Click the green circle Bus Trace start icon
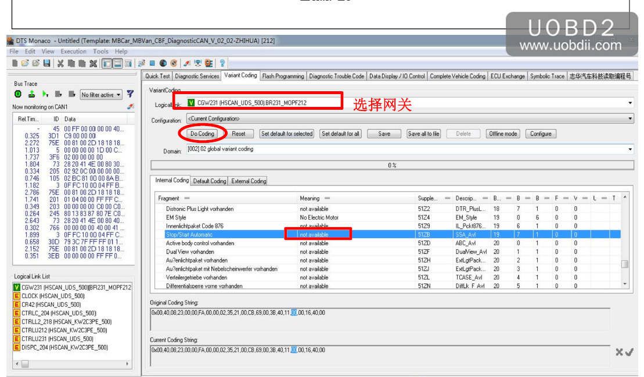Image resolution: width=644 pixels, height=377 pixels. (18, 94)
